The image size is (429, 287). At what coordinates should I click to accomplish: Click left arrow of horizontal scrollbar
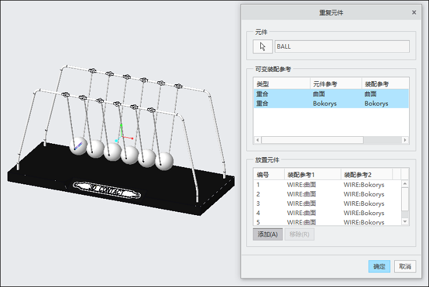point(257,140)
